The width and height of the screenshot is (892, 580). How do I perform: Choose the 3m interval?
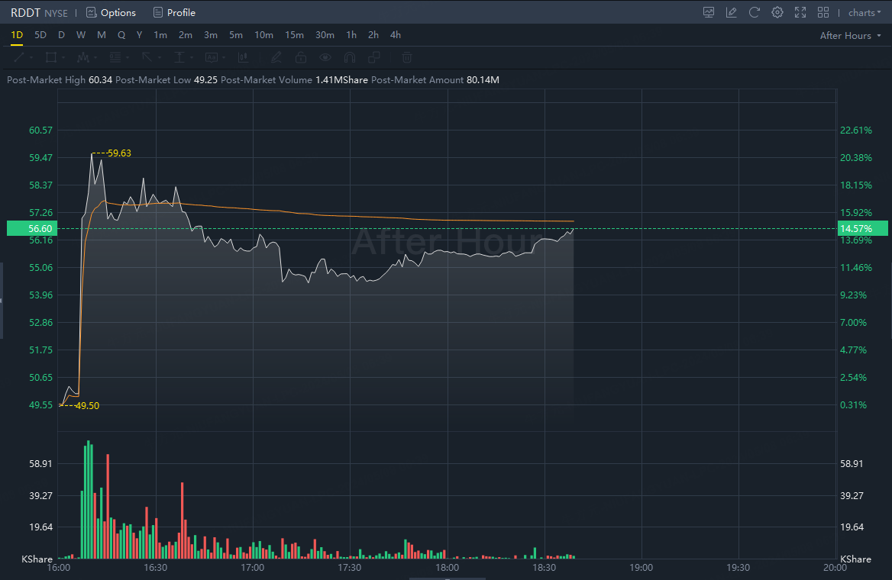[211, 35]
